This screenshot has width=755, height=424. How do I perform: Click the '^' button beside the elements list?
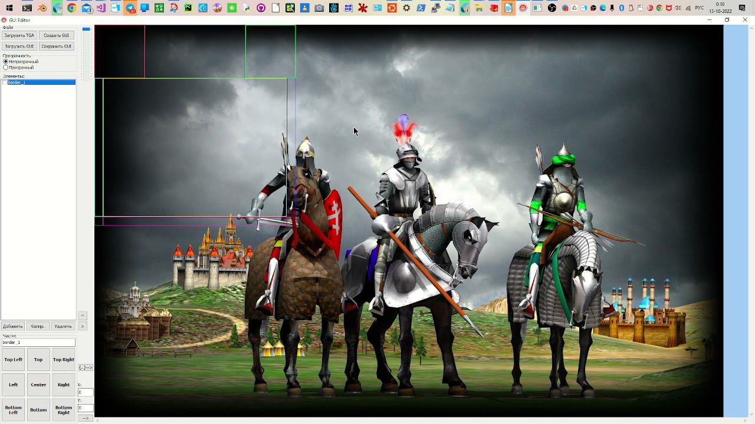point(83,316)
